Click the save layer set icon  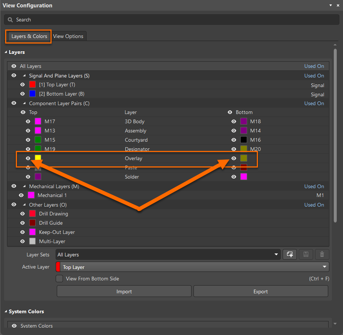pos(306,254)
